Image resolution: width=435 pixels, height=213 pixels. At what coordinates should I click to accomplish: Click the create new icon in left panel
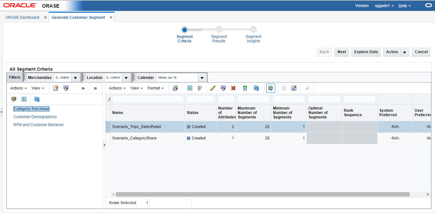pos(55,88)
